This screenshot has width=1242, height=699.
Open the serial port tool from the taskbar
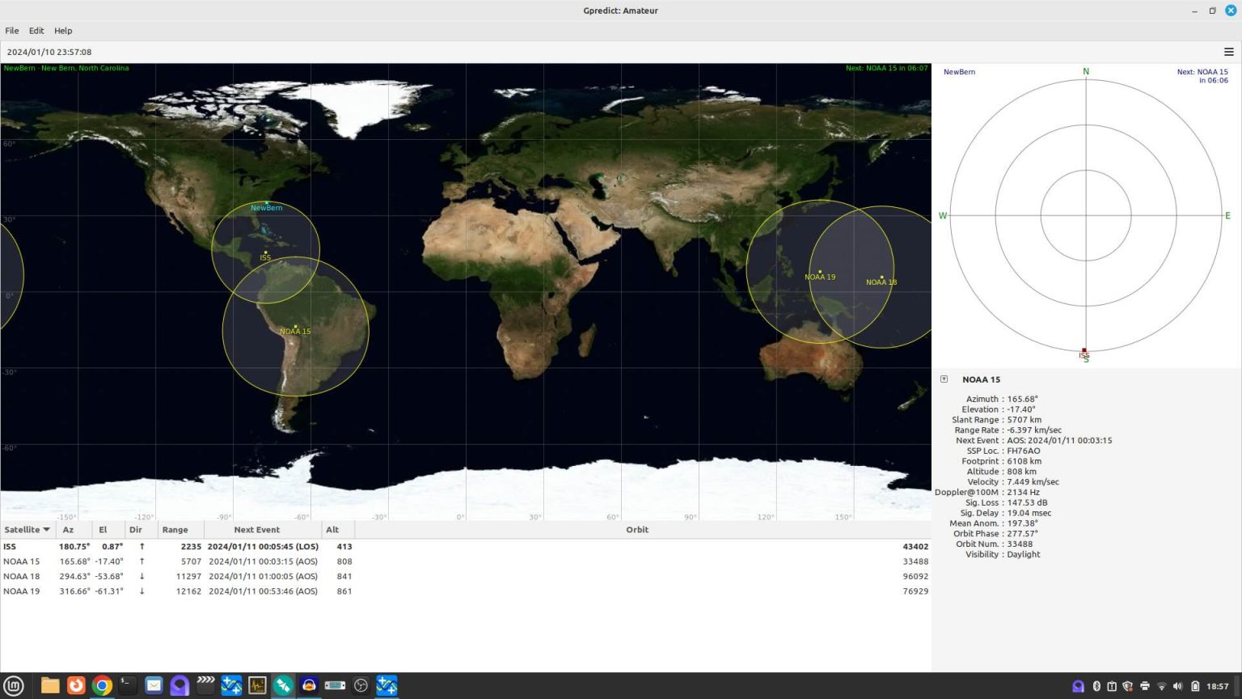point(335,685)
